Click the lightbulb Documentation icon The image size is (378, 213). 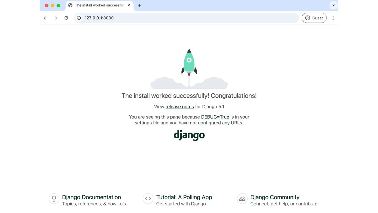(x=54, y=199)
